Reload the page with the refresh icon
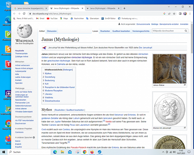 [24, 14]
